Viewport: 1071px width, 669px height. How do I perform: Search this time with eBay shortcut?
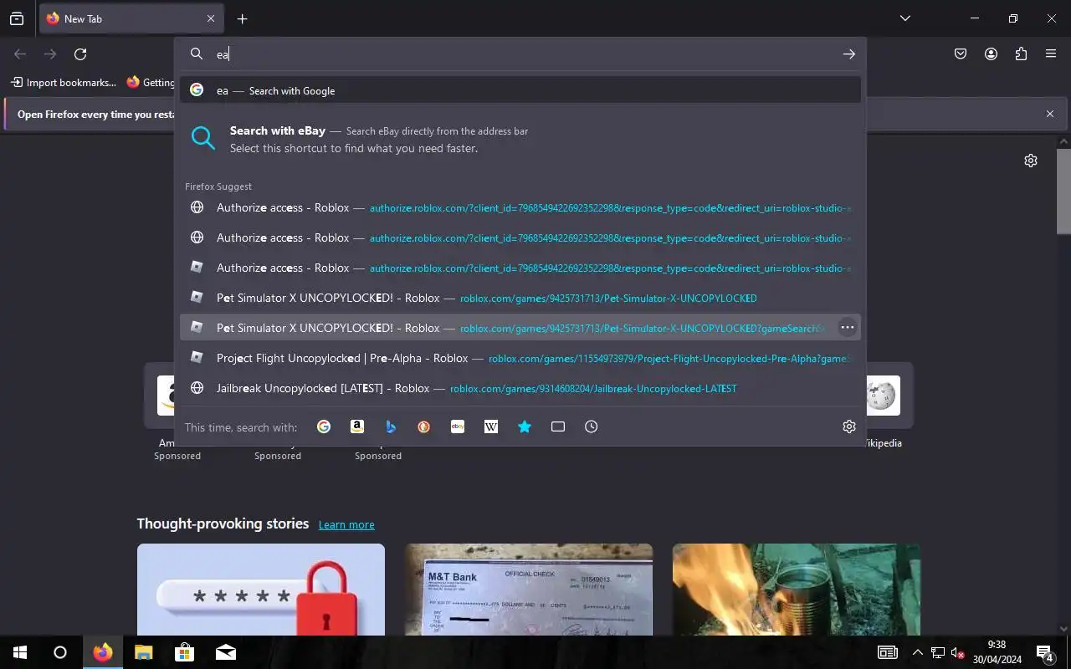coord(458,426)
